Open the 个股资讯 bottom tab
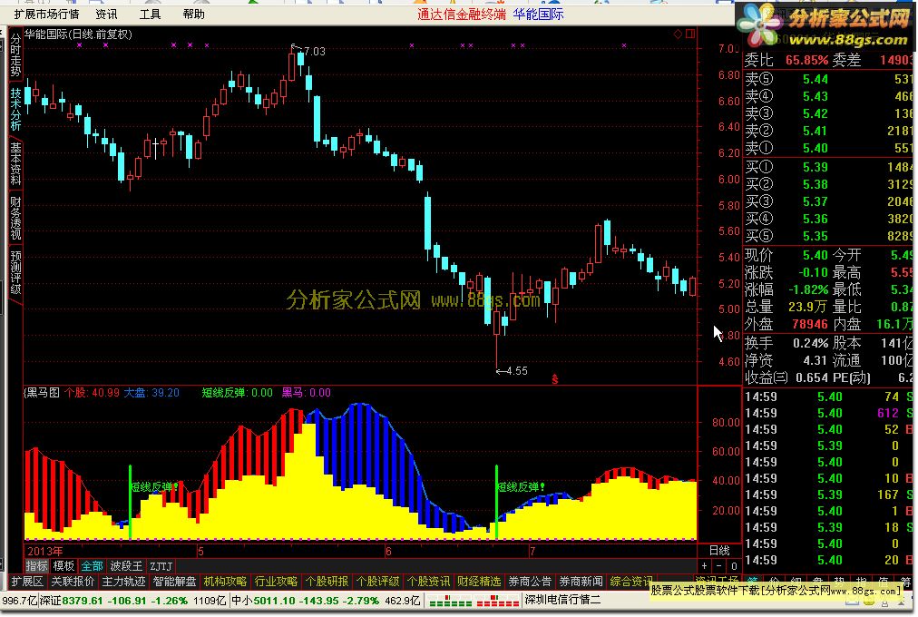This screenshot has width=918, height=617. tap(429, 582)
